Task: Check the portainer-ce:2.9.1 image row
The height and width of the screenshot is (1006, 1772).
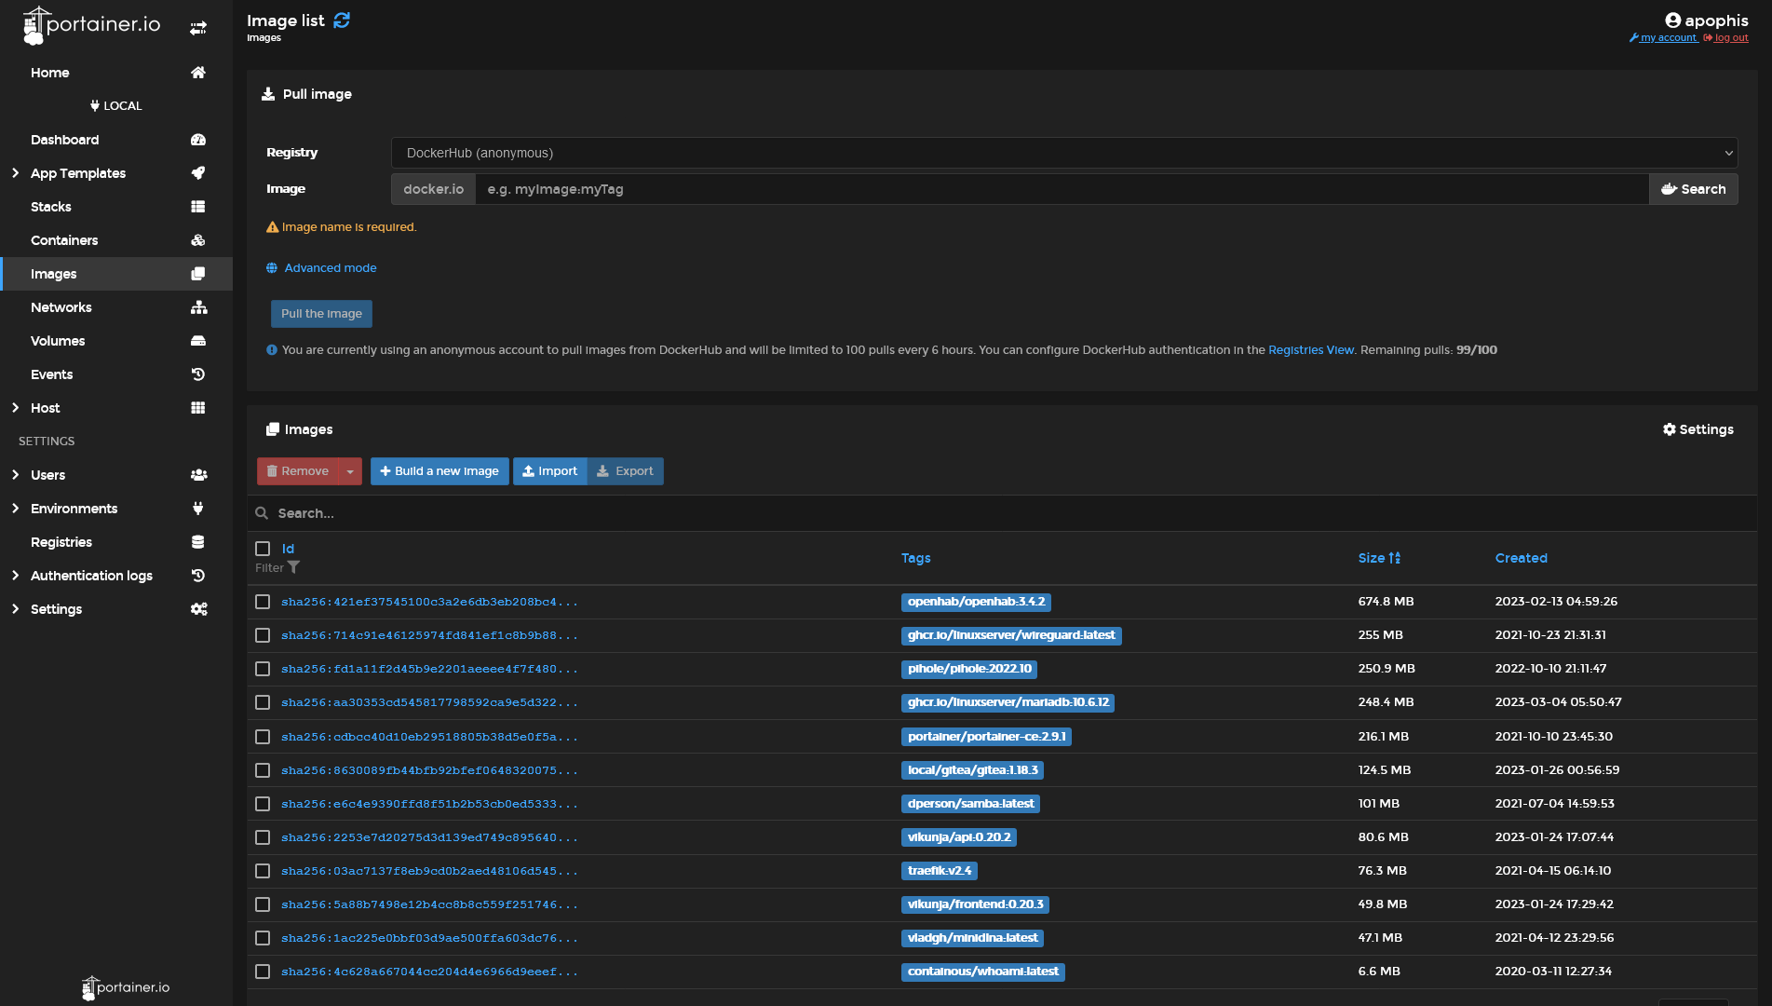Action: (263, 737)
